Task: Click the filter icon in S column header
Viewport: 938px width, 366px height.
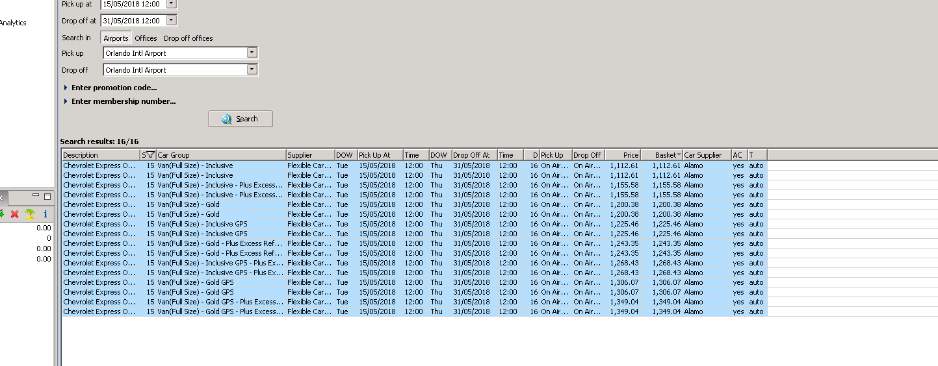Action: (x=150, y=155)
